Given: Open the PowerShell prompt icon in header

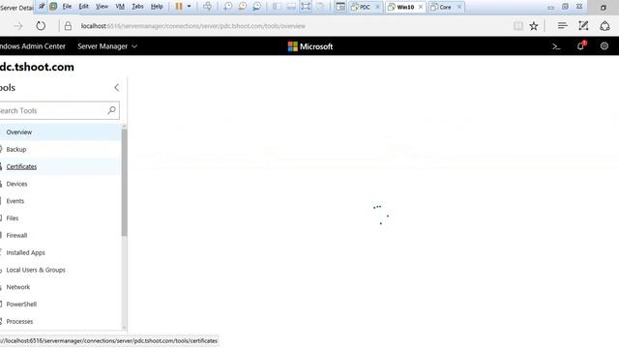Looking at the screenshot, I should (556, 46).
